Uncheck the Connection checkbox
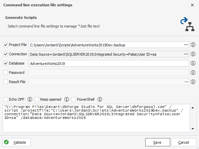 coord(6,54)
